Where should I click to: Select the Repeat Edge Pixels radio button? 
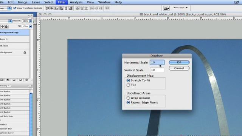(x=128, y=102)
